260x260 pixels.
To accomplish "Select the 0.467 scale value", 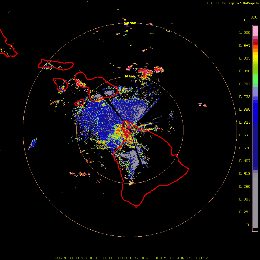I will tap(245, 161).
